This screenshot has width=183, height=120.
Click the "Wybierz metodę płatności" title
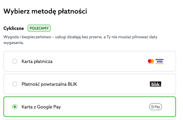click(45, 11)
